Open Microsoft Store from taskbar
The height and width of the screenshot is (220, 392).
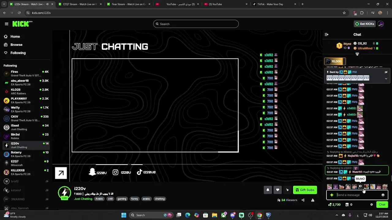[x=205, y=215]
